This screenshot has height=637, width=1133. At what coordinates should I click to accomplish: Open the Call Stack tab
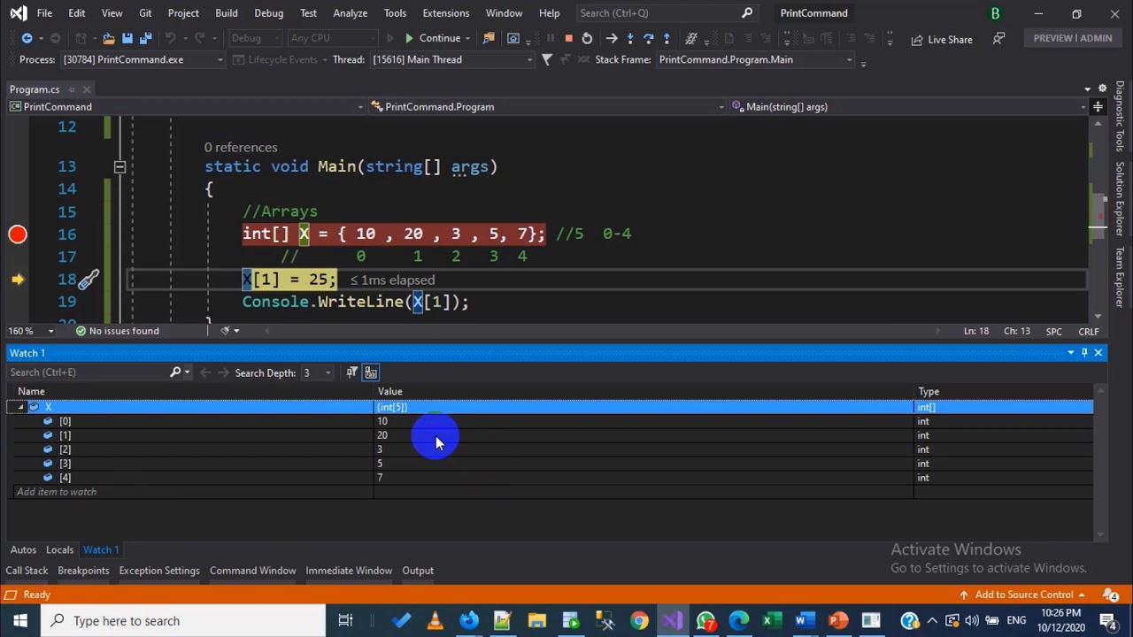(27, 571)
